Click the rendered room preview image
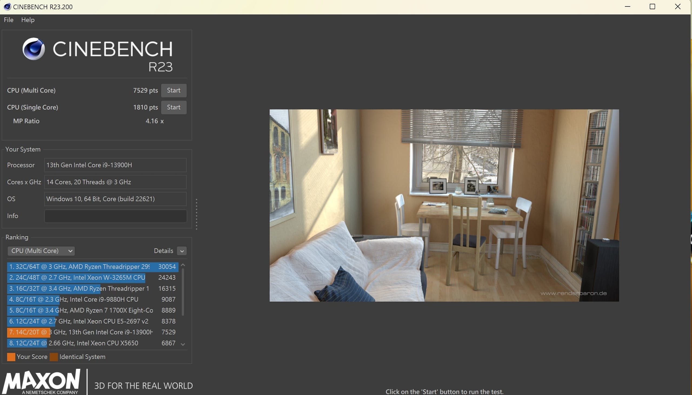This screenshot has height=395, width=692. [444, 205]
